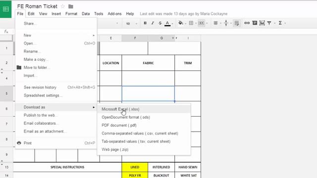
Task: Open the Tools menu
Action: point(99,14)
